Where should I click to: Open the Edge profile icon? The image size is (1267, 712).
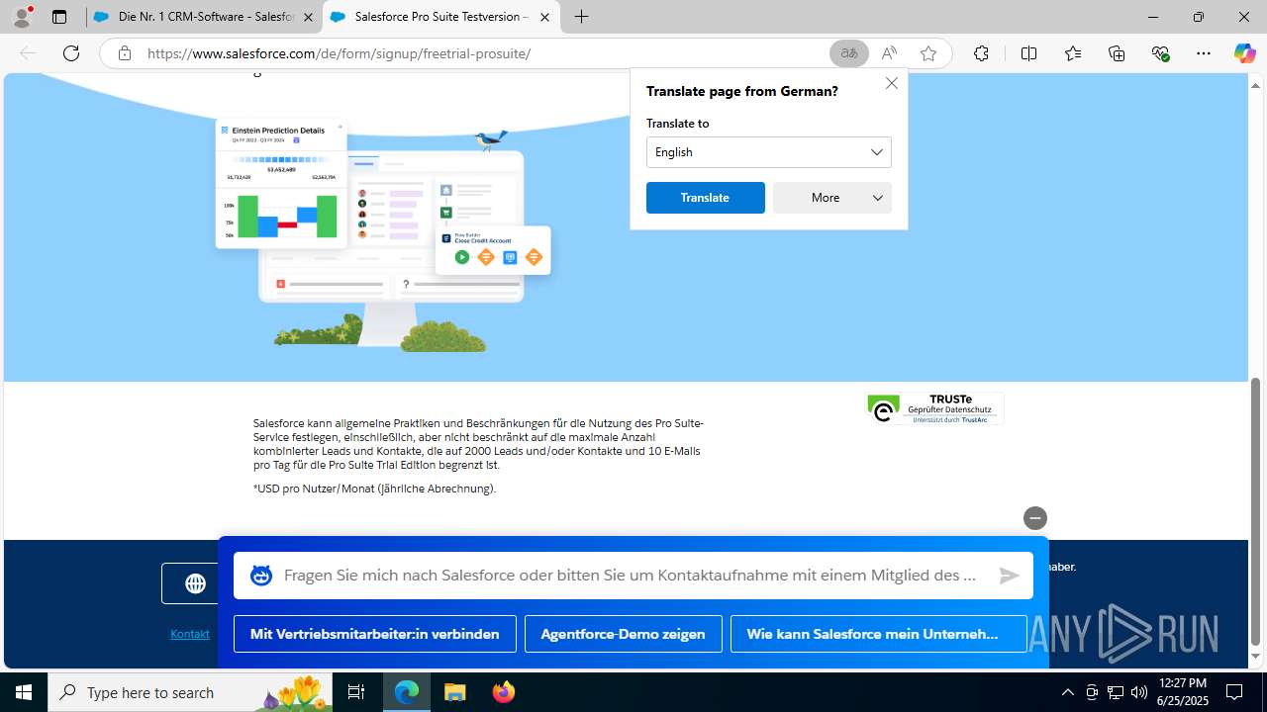tap(22, 17)
